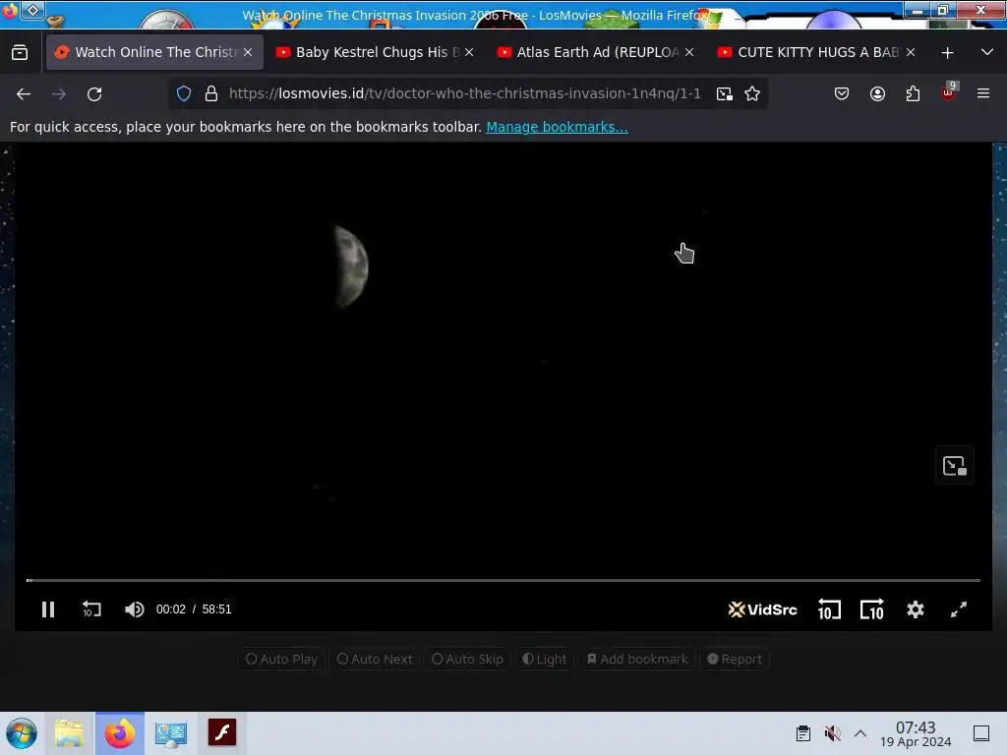Image resolution: width=1007 pixels, height=755 pixels.
Task: Expand hidden system tray icons
Action: [860, 733]
